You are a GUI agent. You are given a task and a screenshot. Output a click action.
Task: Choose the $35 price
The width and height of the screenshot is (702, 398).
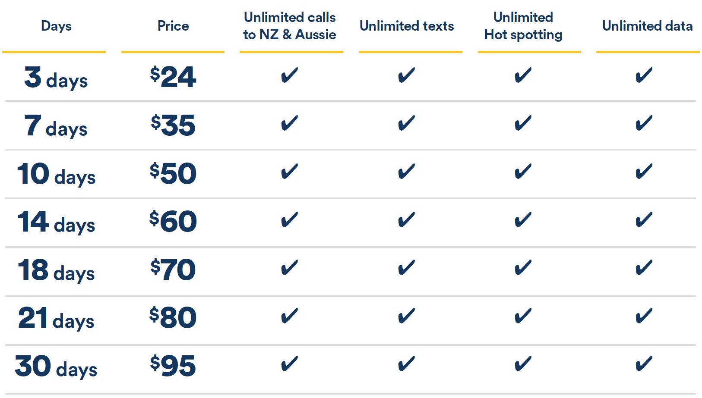click(x=173, y=125)
